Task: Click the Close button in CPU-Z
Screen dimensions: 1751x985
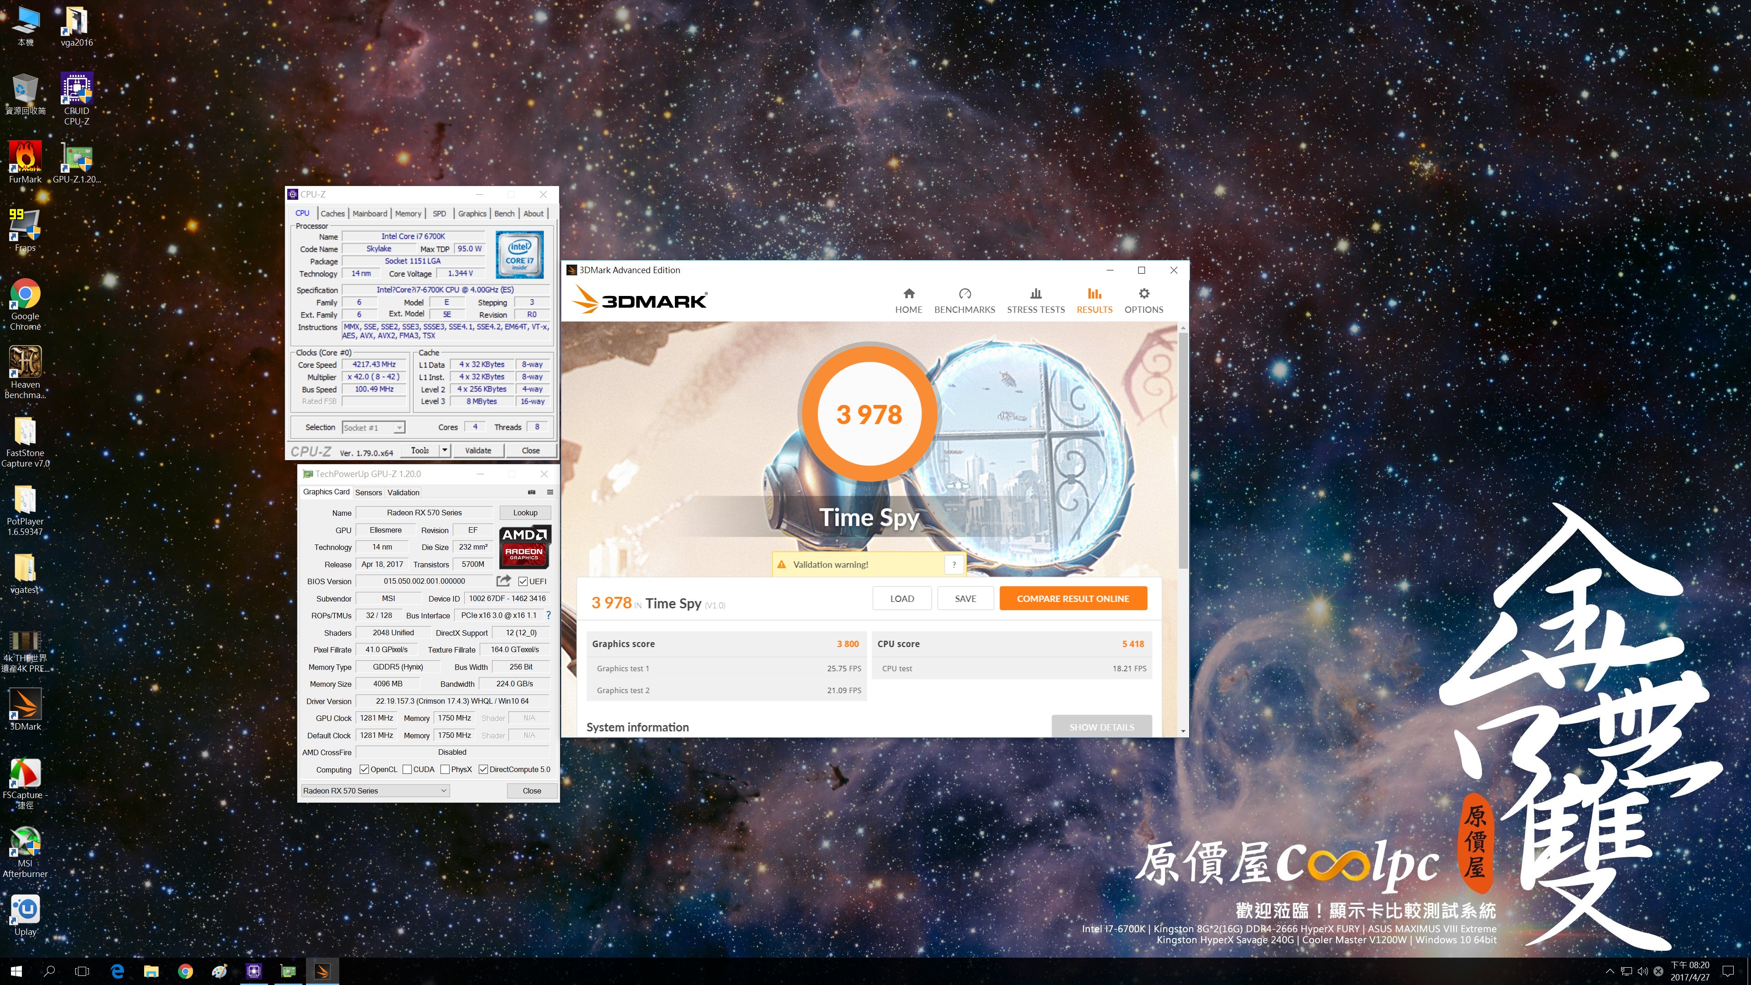Action: [530, 450]
